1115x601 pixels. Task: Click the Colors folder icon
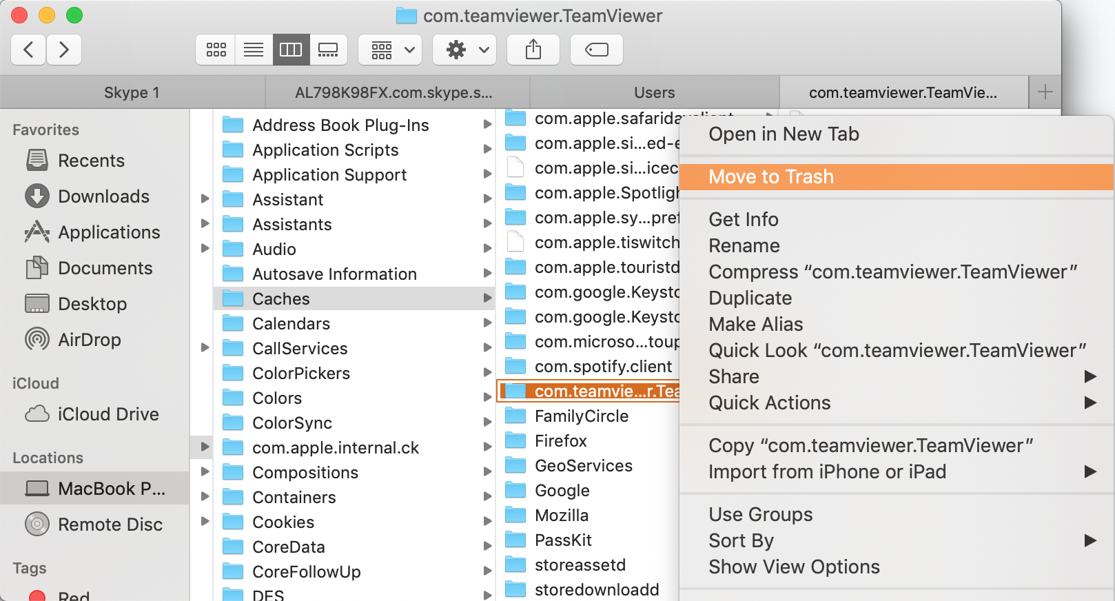pos(233,398)
